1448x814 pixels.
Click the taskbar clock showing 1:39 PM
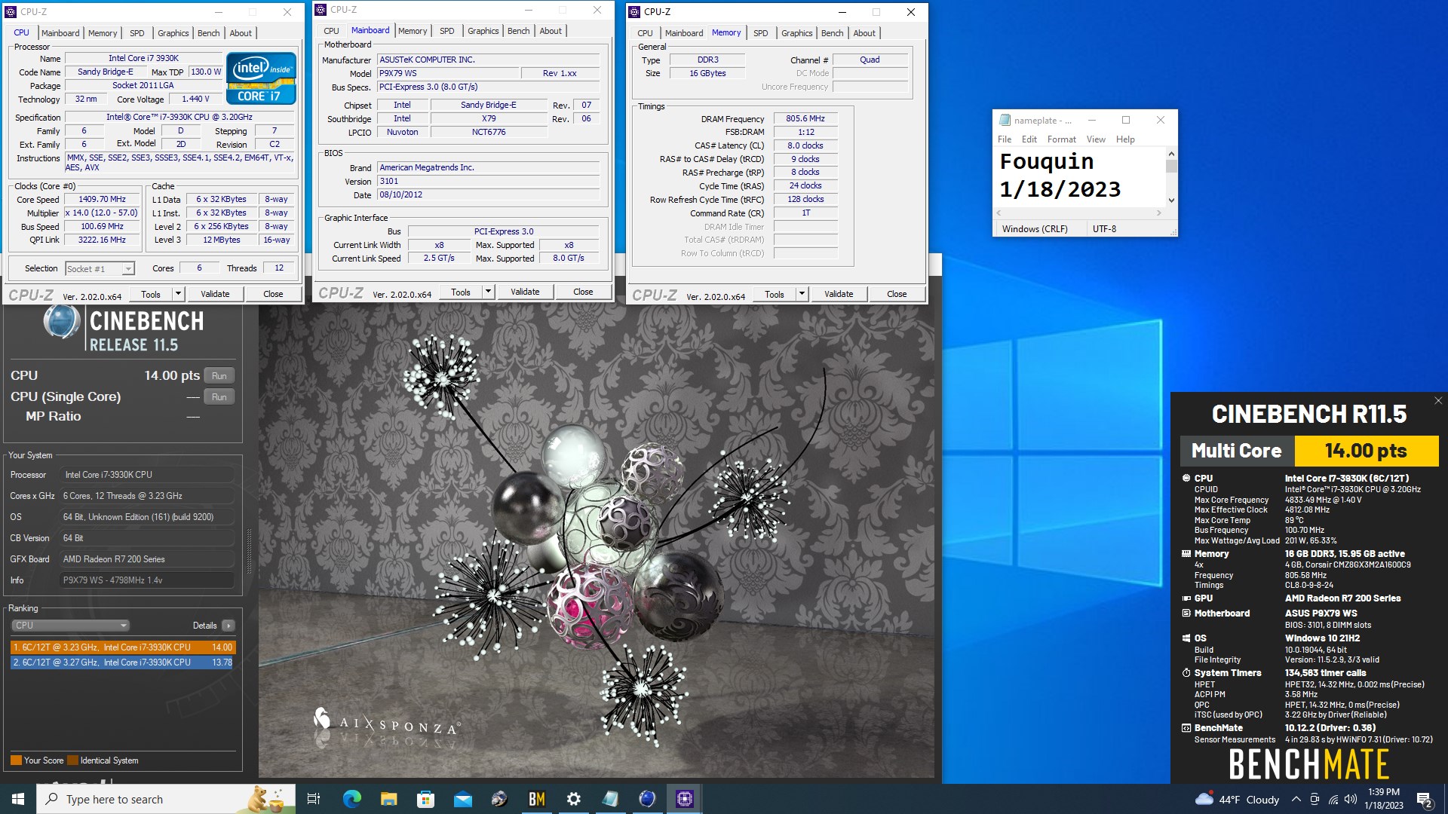coord(1383,799)
